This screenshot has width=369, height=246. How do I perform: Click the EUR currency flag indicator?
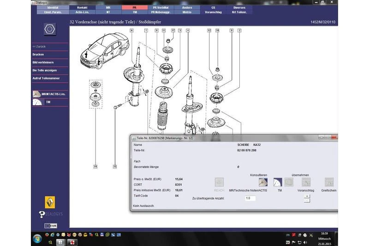click(x=51, y=226)
